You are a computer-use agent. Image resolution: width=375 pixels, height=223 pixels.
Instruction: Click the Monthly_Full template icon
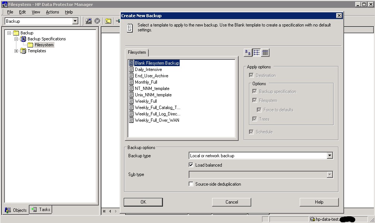(x=131, y=82)
